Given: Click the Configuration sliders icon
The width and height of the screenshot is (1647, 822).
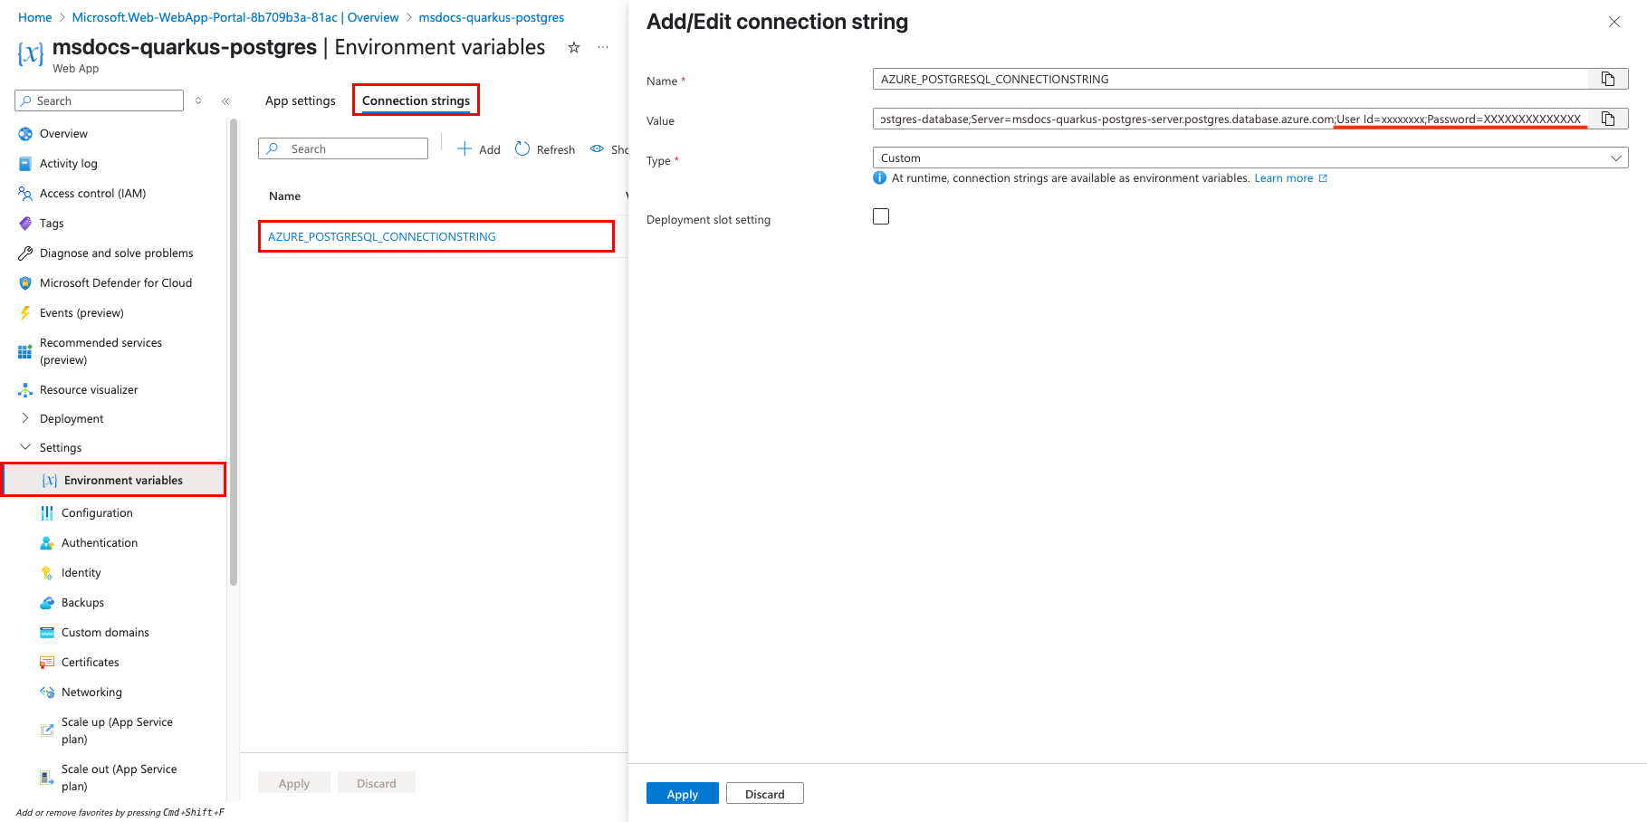Looking at the screenshot, I should pos(47,513).
